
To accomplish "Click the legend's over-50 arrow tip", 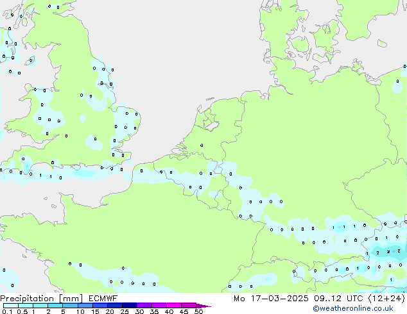I will (x=203, y=306).
